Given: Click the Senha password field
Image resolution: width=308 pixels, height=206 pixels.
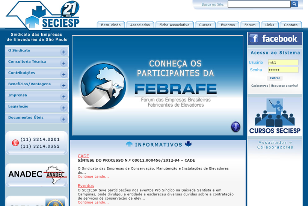Looking at the screenshot, I should [283, 70].
